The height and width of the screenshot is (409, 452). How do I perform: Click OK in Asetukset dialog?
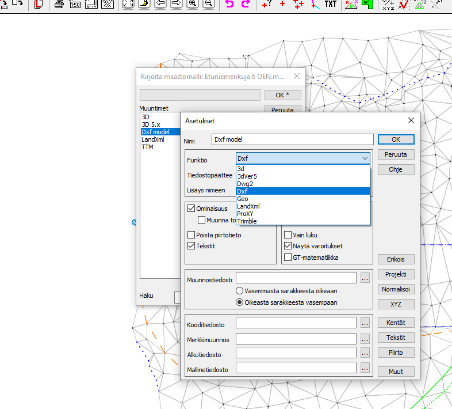(396, 139)
